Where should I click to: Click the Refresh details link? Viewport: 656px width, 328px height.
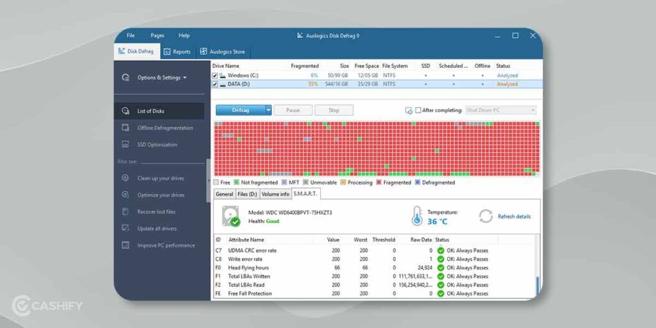click(514, 217)
